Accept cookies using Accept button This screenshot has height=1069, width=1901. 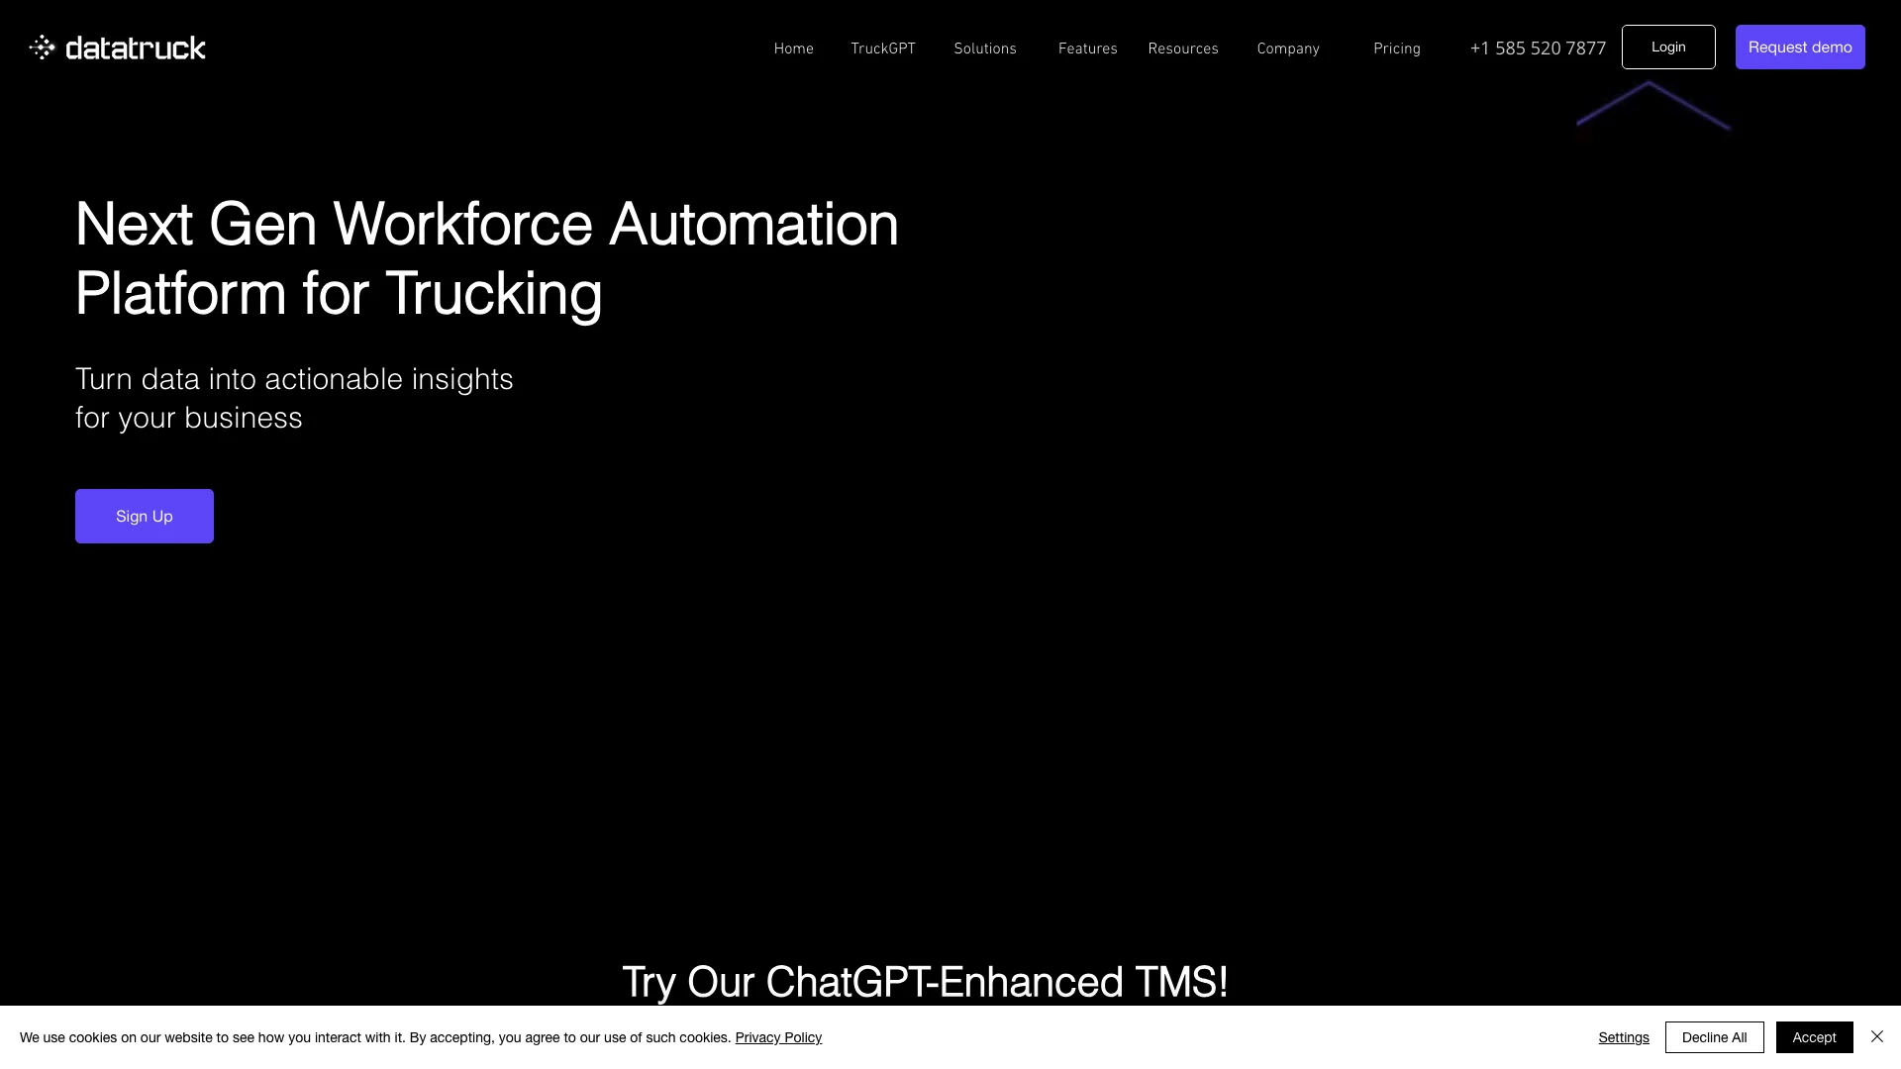1814,1036
